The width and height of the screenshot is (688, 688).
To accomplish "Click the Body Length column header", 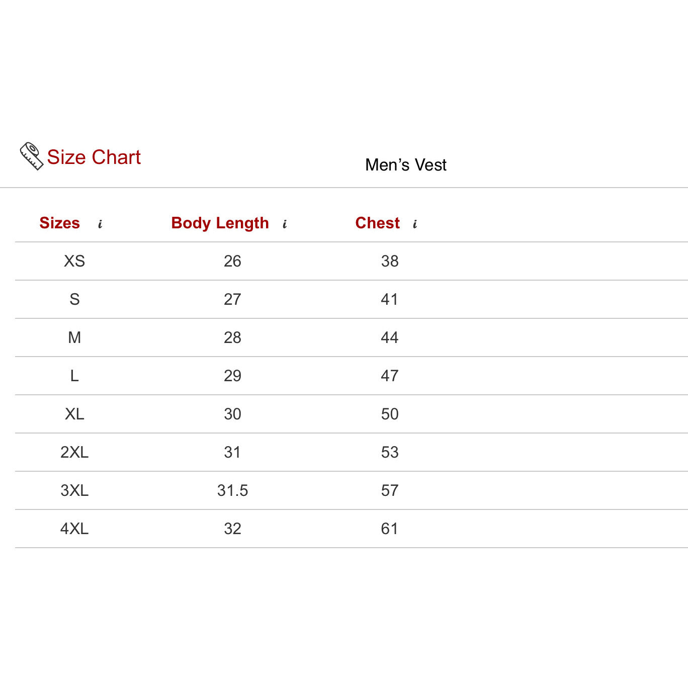I will click(x=220, y=223).
